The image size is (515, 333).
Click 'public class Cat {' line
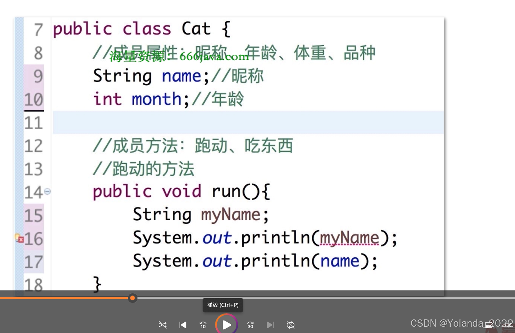(x=142, y=29)
